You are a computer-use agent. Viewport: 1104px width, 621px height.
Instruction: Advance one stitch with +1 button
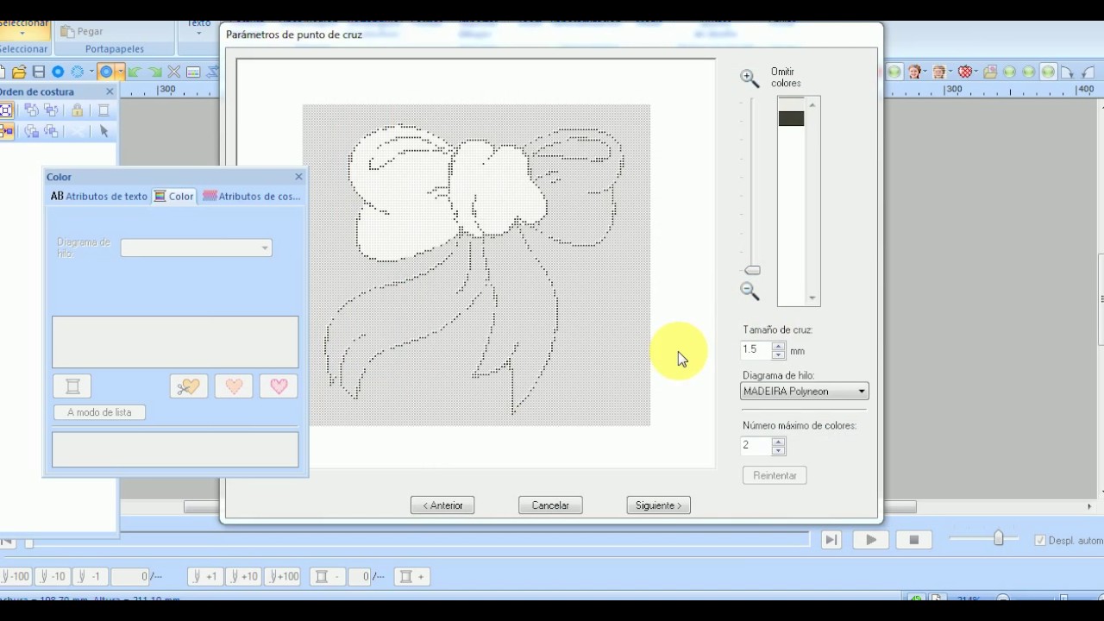click(x=204, y=576)
